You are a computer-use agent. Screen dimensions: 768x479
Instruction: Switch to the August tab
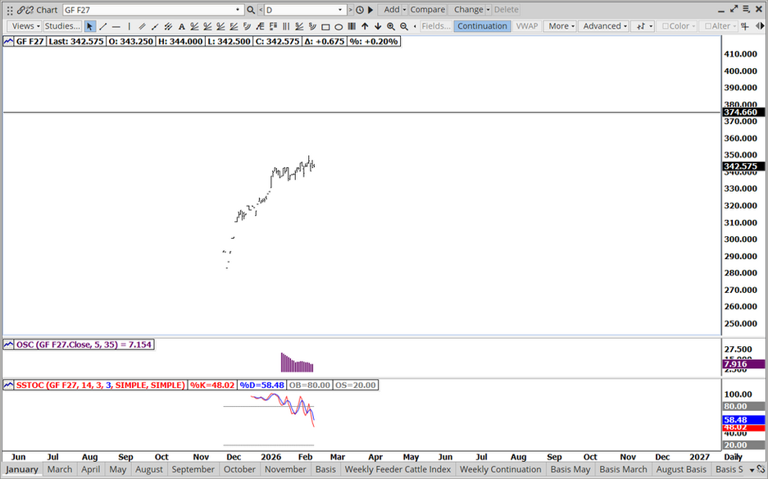pyautogui.click(x=149, y=470)
